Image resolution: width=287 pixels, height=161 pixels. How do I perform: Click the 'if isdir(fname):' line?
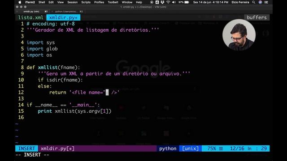(x=61, y=80)
